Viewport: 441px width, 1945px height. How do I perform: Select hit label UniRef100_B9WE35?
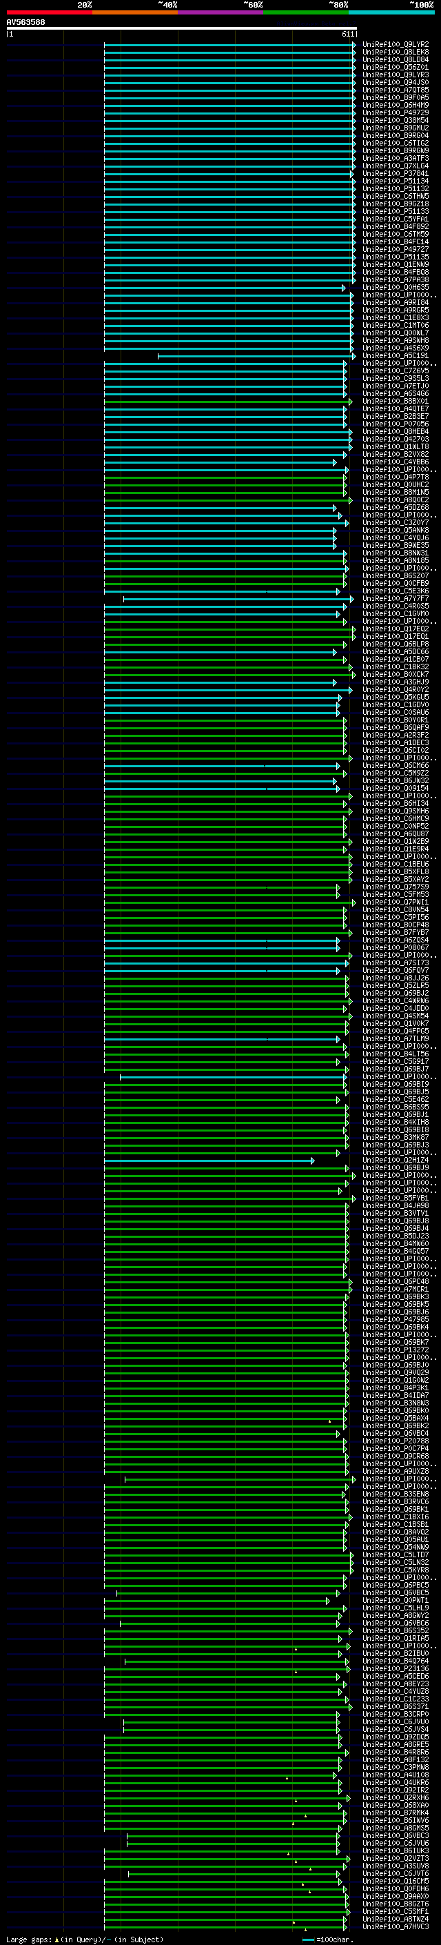click(396, 545)
